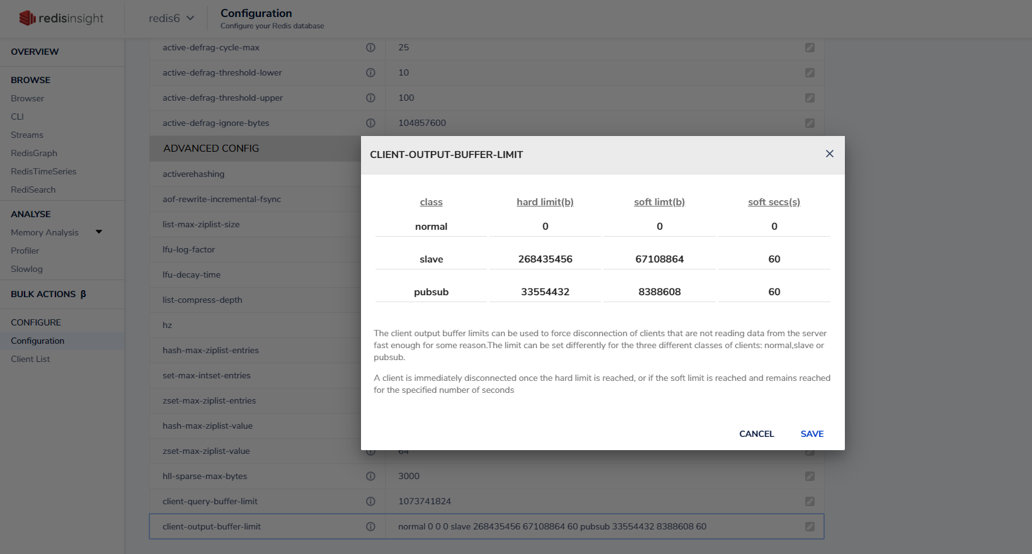Open RedisTimeSeries in the sidebar
1032x554 pixels.
pos(43,171)
